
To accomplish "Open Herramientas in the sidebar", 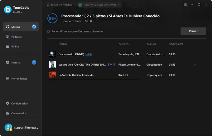I will (21, 79).
